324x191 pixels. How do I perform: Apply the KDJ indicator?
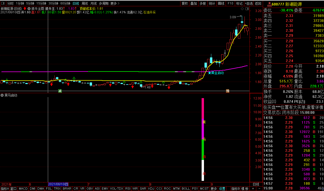click(151, 188)
